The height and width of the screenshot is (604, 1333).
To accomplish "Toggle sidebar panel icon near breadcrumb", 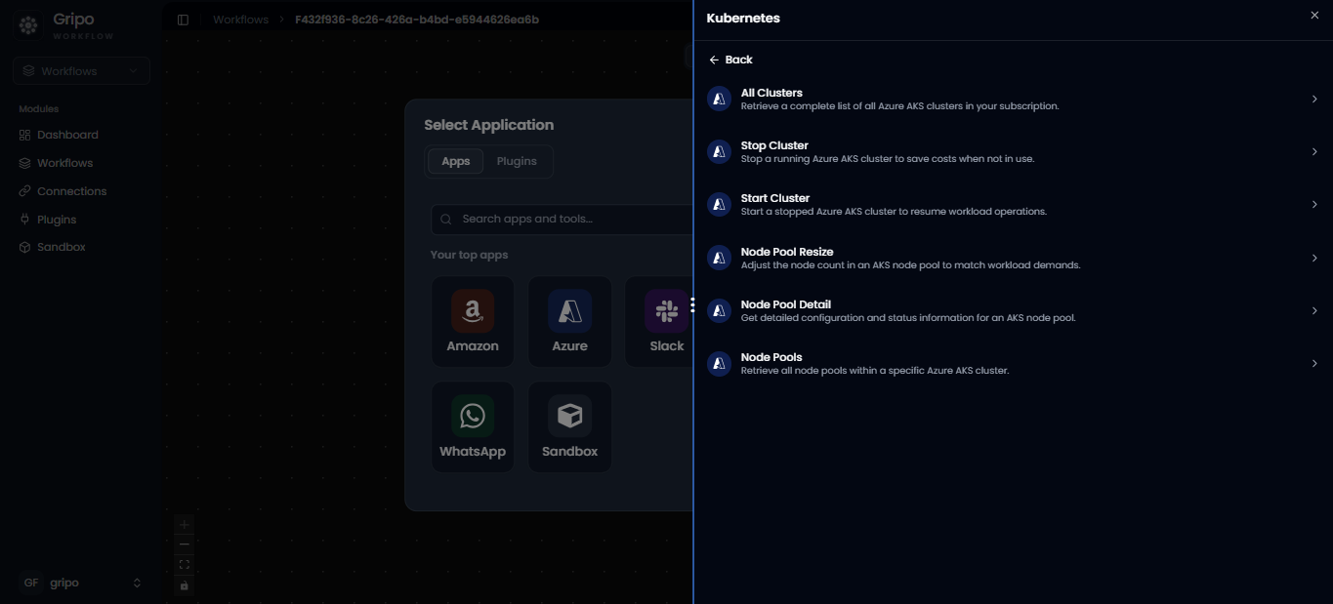I will [x=183, y=20].
